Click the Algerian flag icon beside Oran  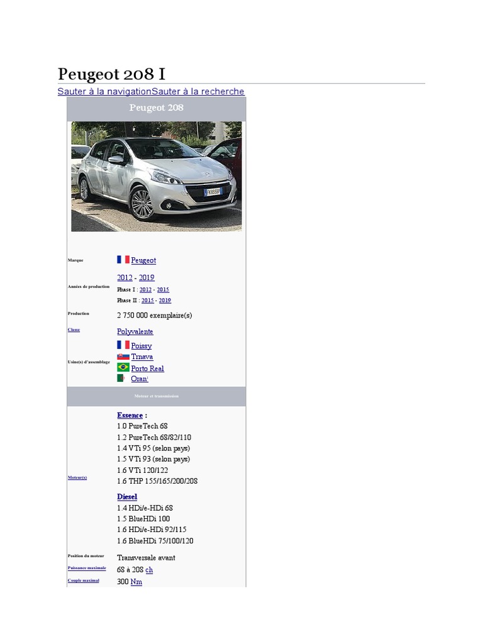tap(121, 378)
